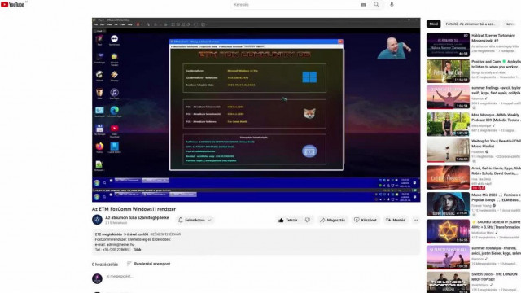The height and width of the screenshot is (293, 521).
Task: Close the ETM Fox Community dialog
Action: tap(340, 42)
